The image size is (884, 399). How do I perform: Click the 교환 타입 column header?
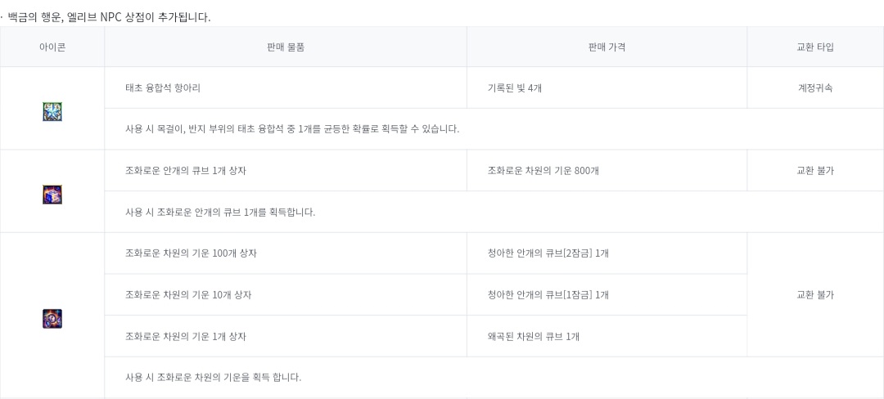click(x=815, y=47)
